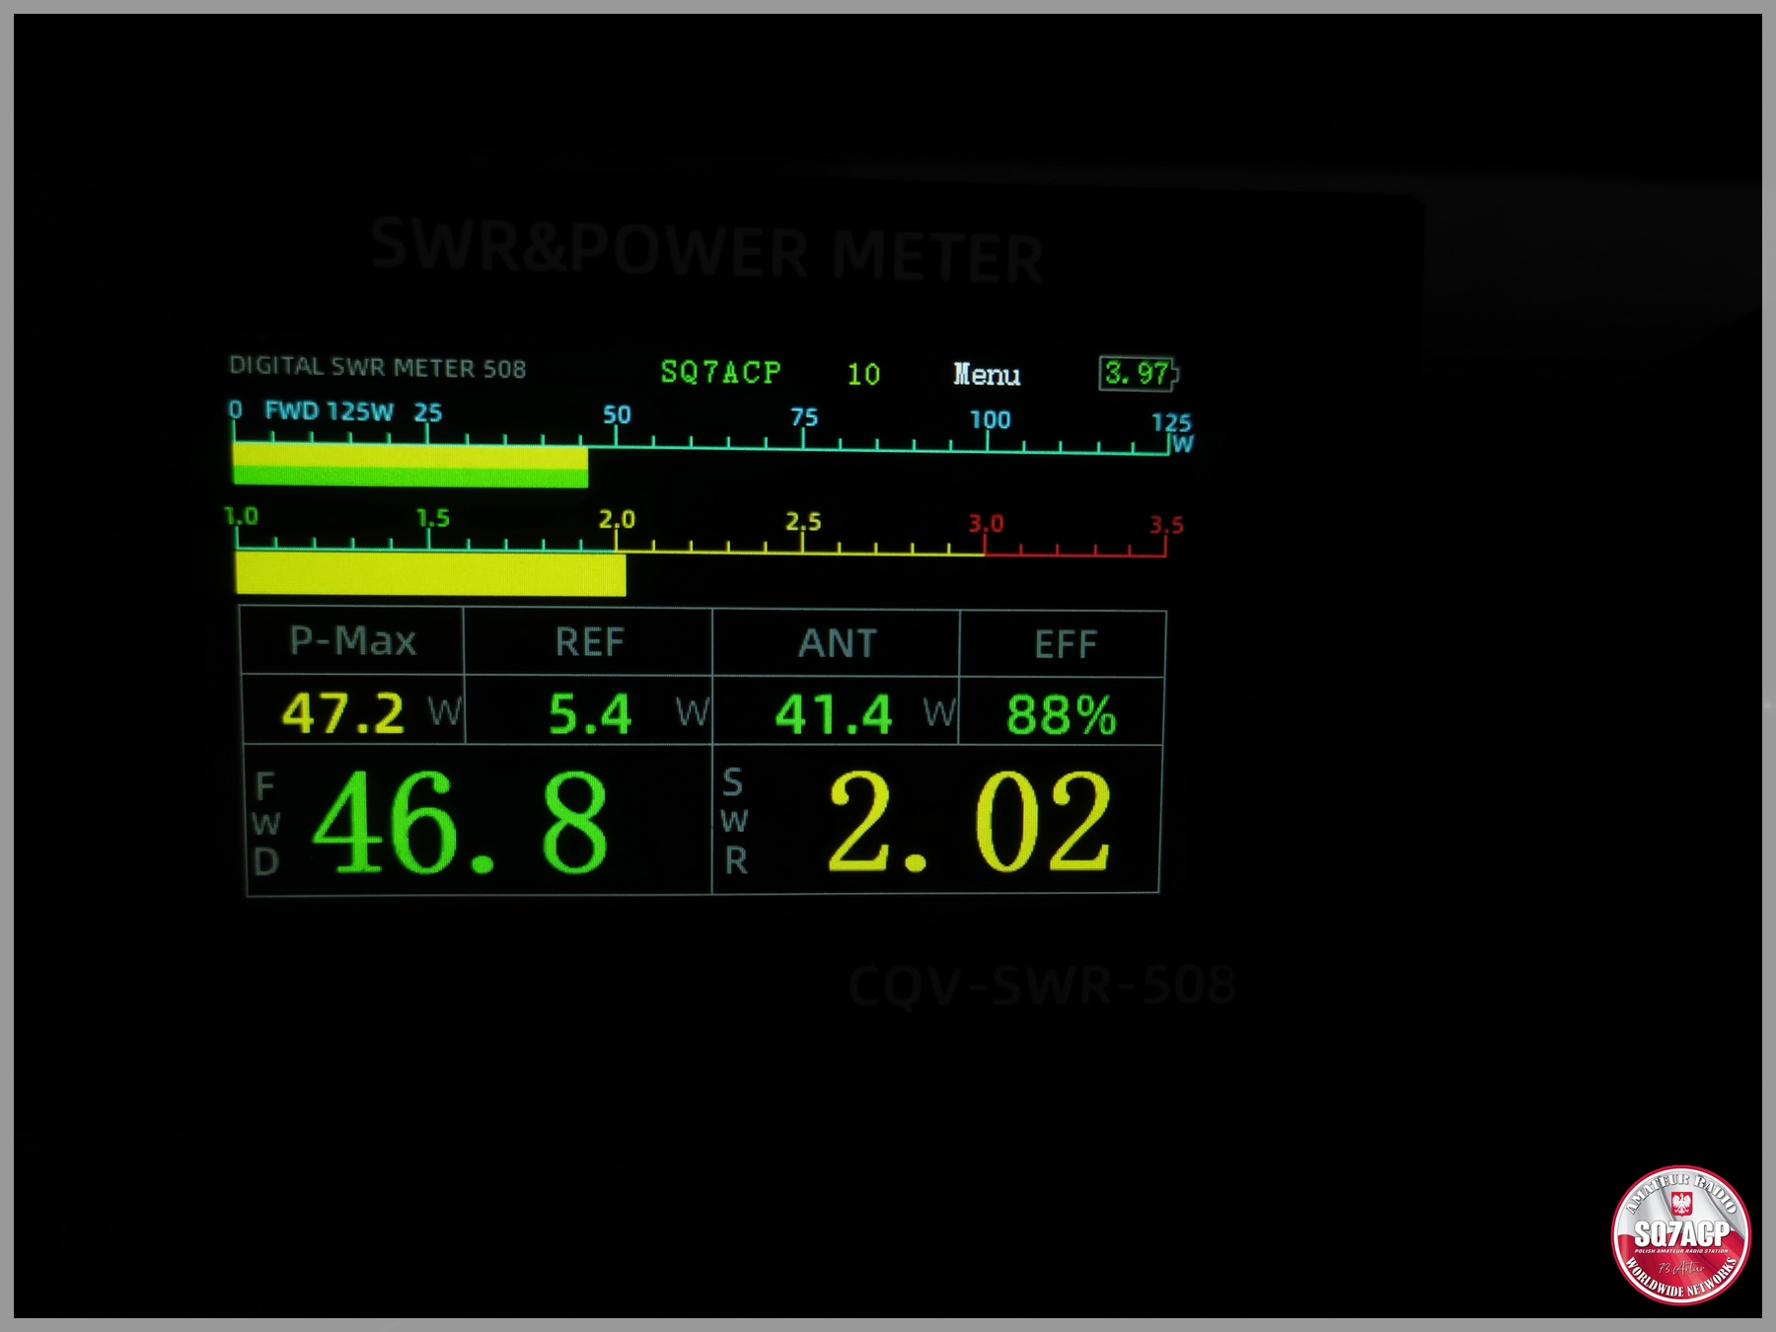Click the SQ7ACP amateur radio logo badge

pos(1680,1234)
